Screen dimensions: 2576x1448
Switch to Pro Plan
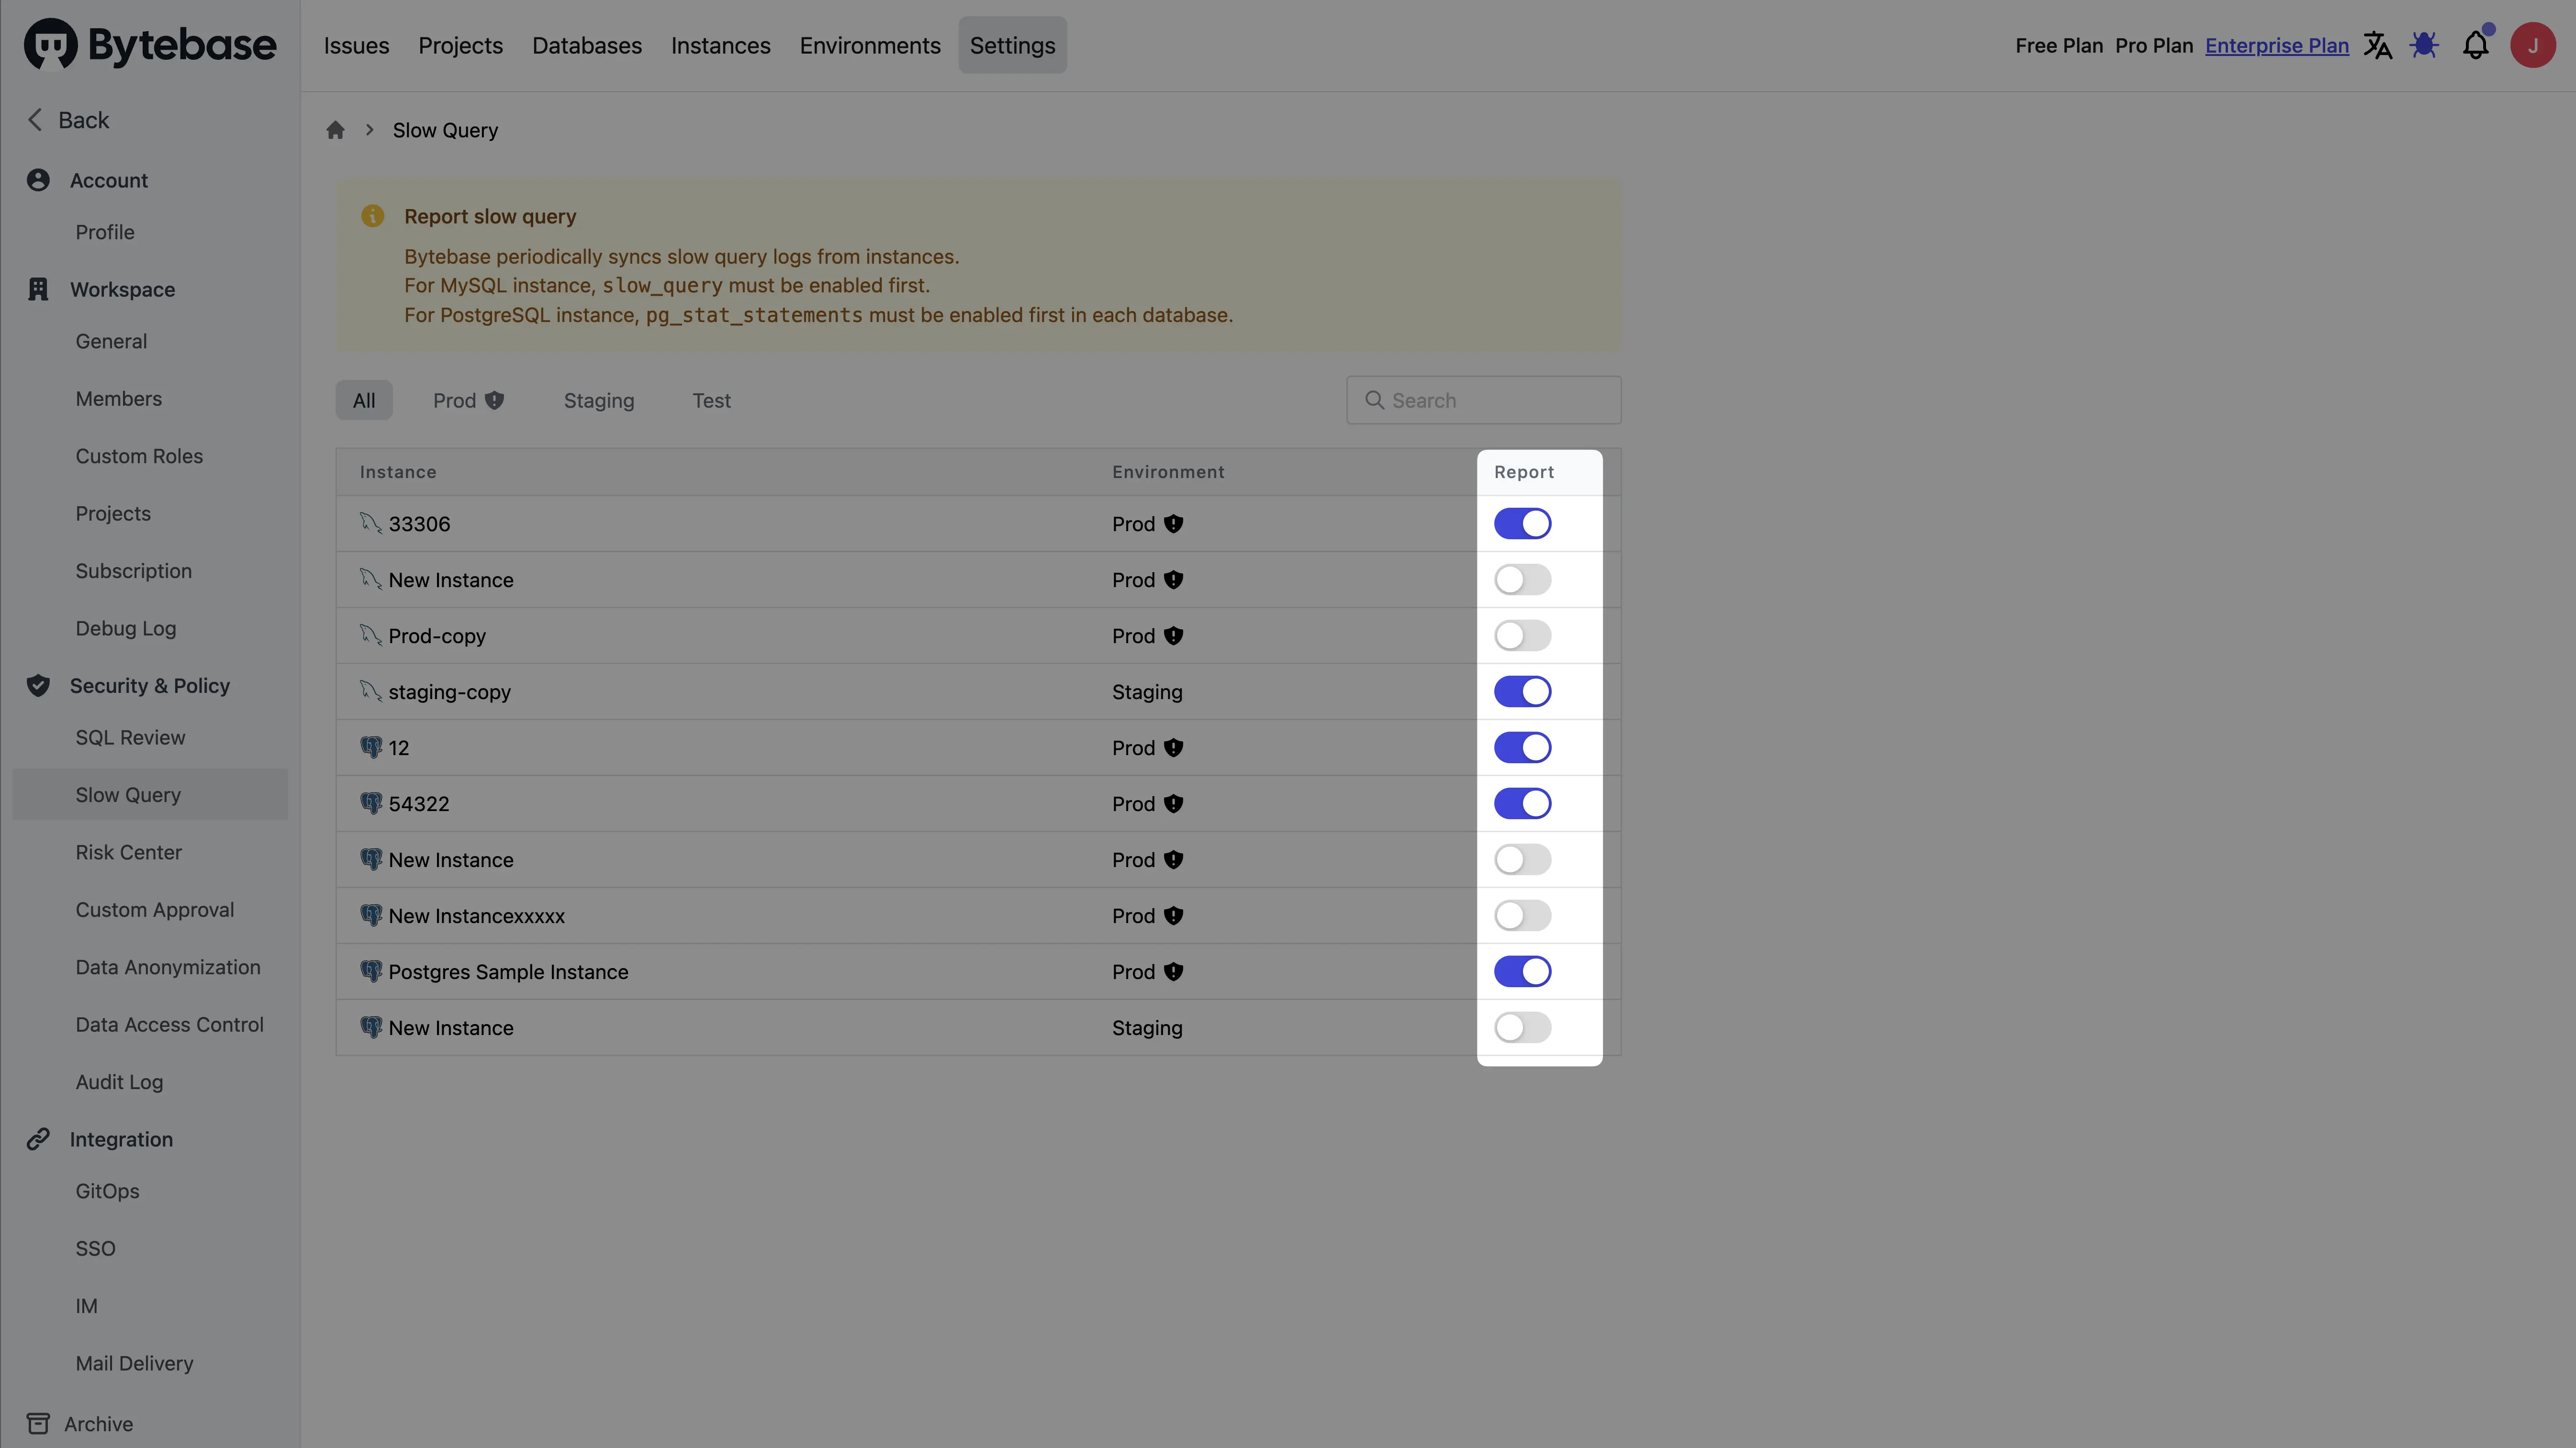click(x=2154, y=45)
